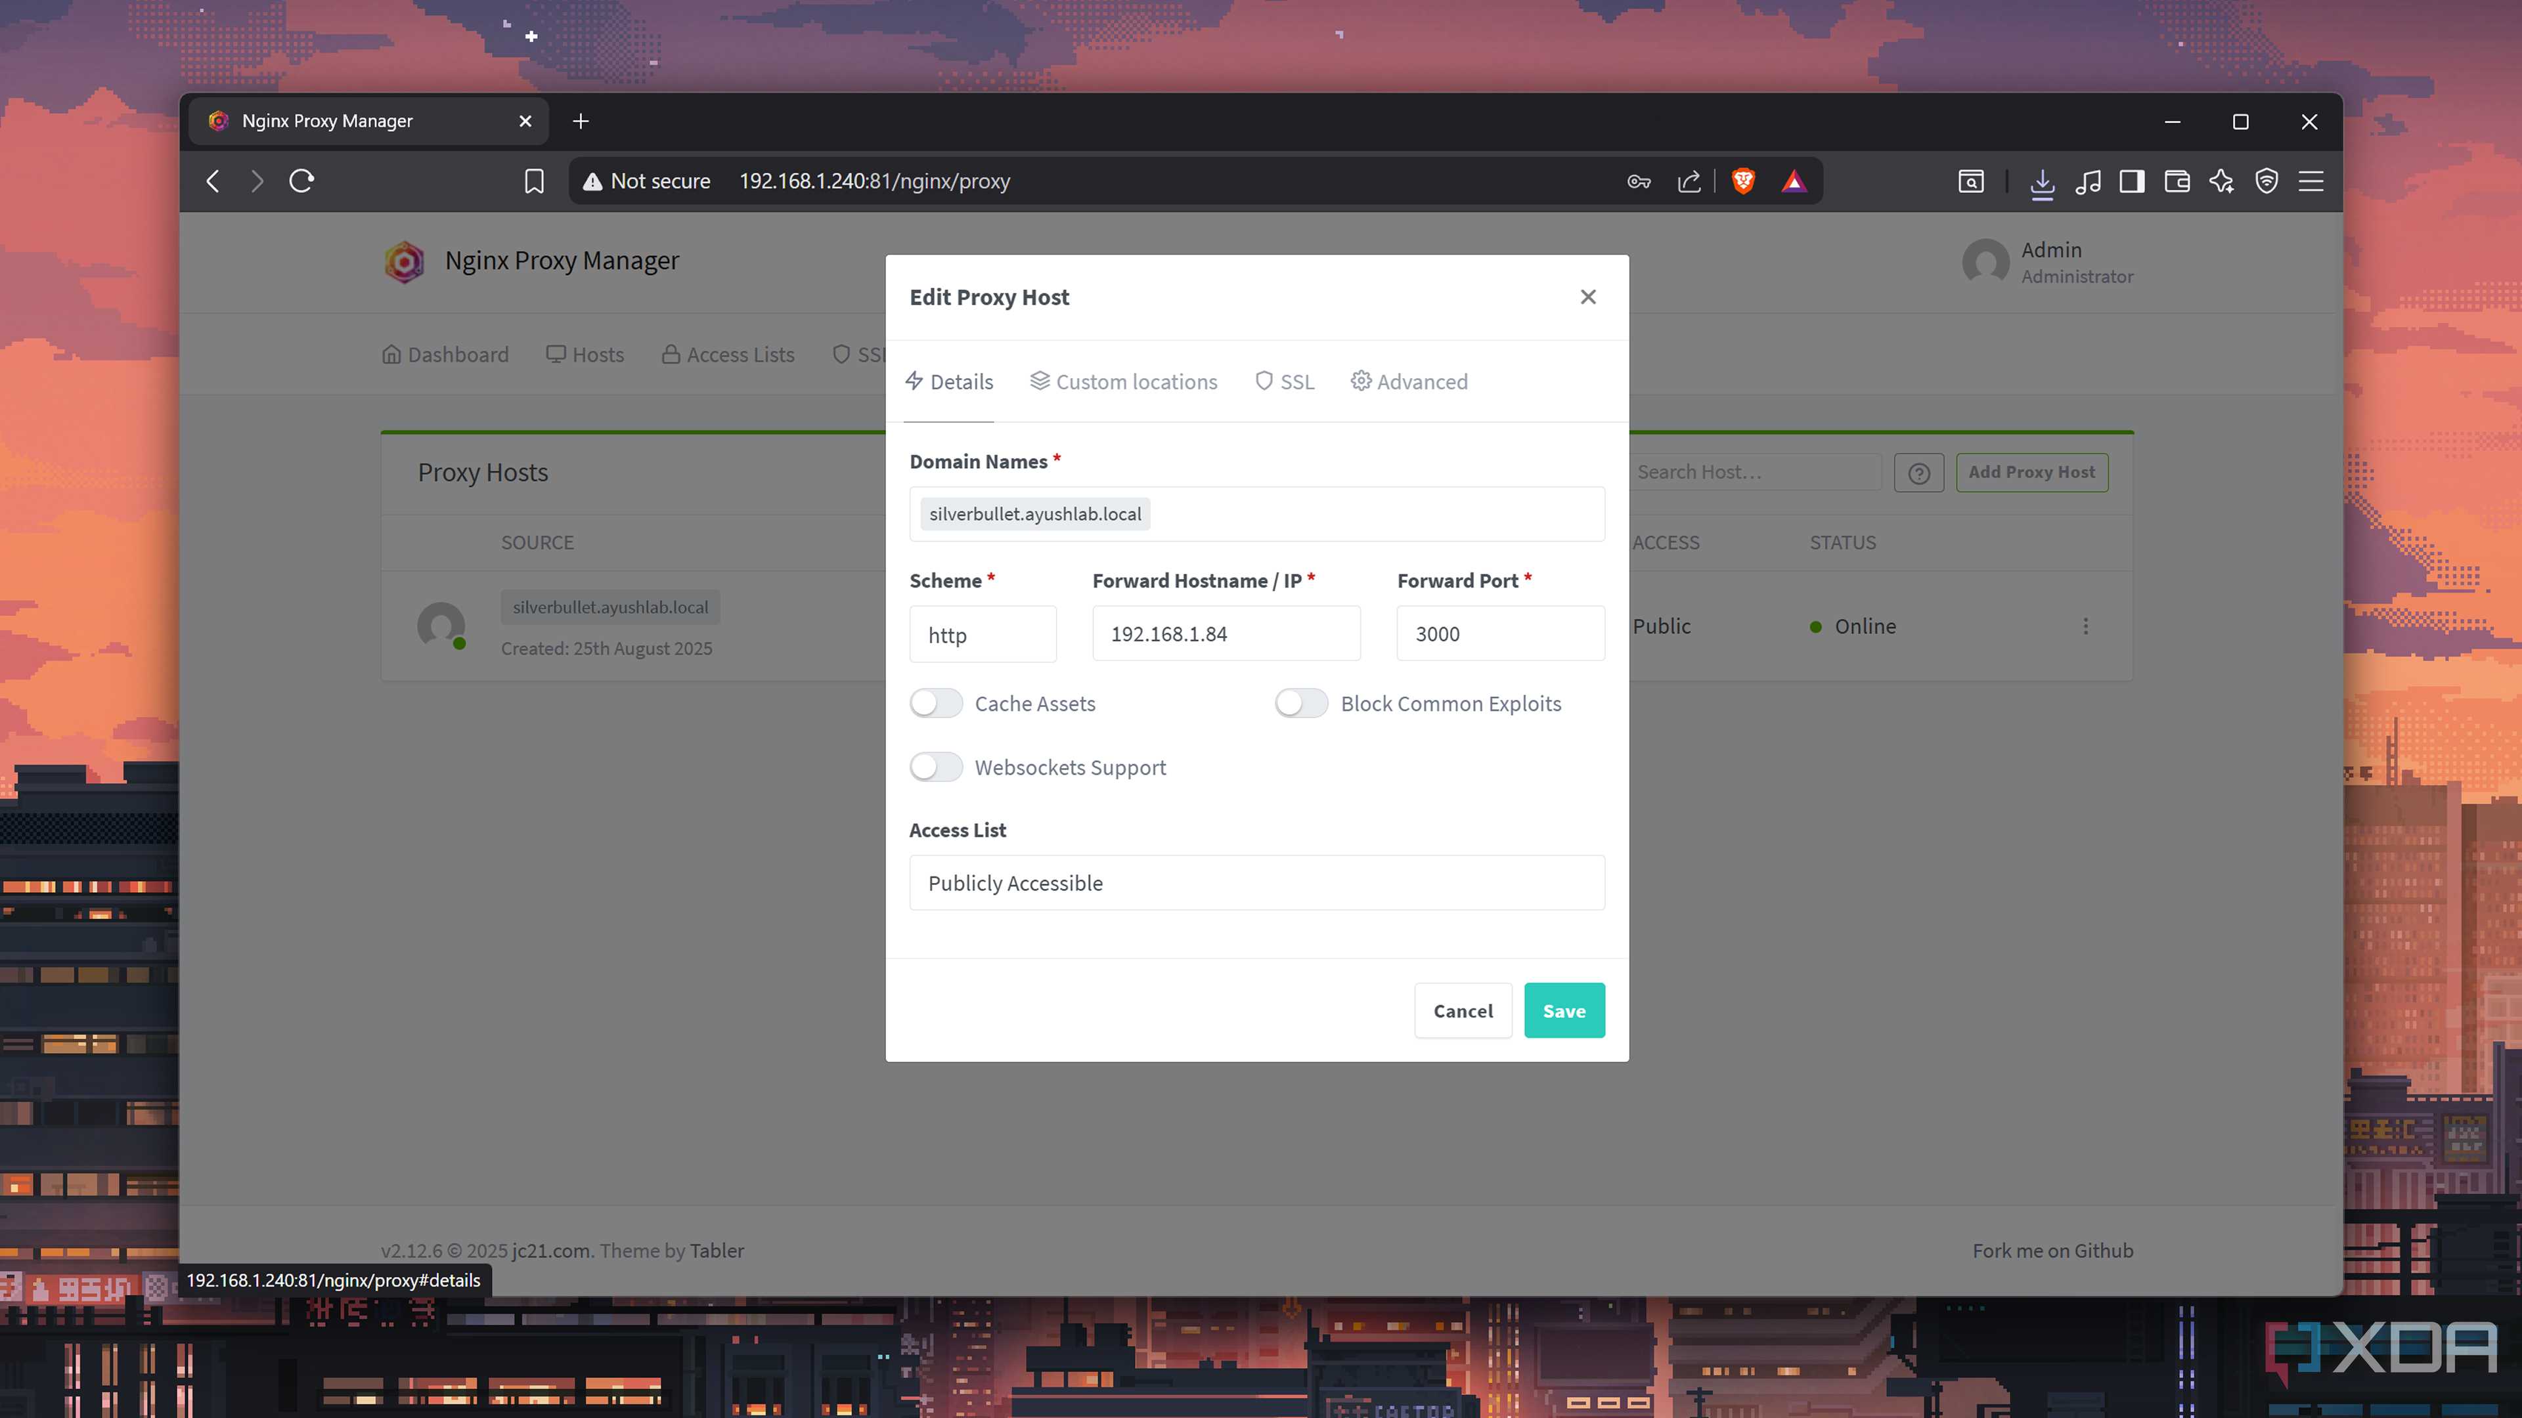Turn on Websockets Support
2522x1418 pixels.
coord(936,767)
